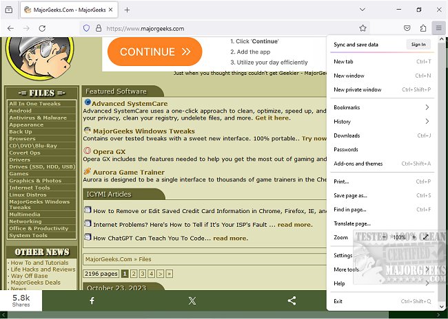448x319 pixels.
Task: Choose Print... from the menu
Action: point(382,181)
